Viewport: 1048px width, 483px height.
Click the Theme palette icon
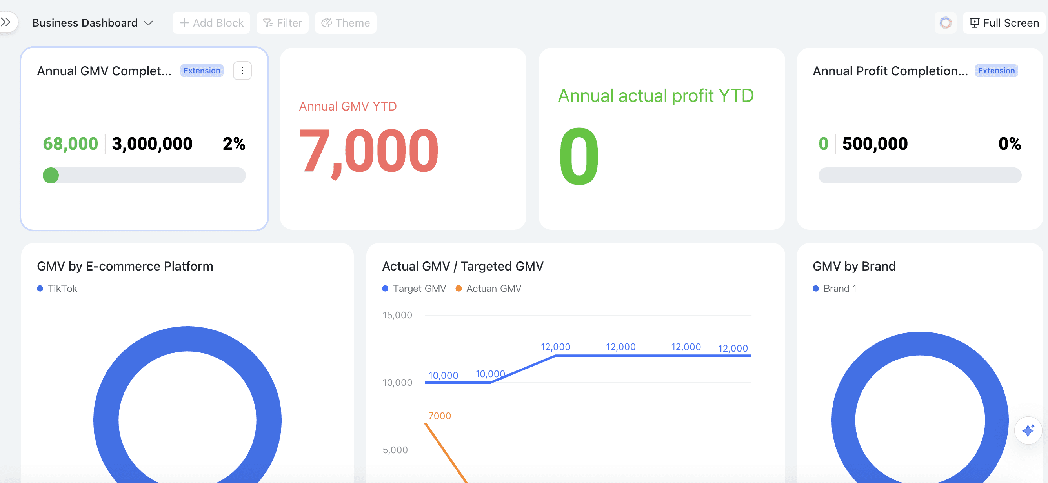(326, 23)
